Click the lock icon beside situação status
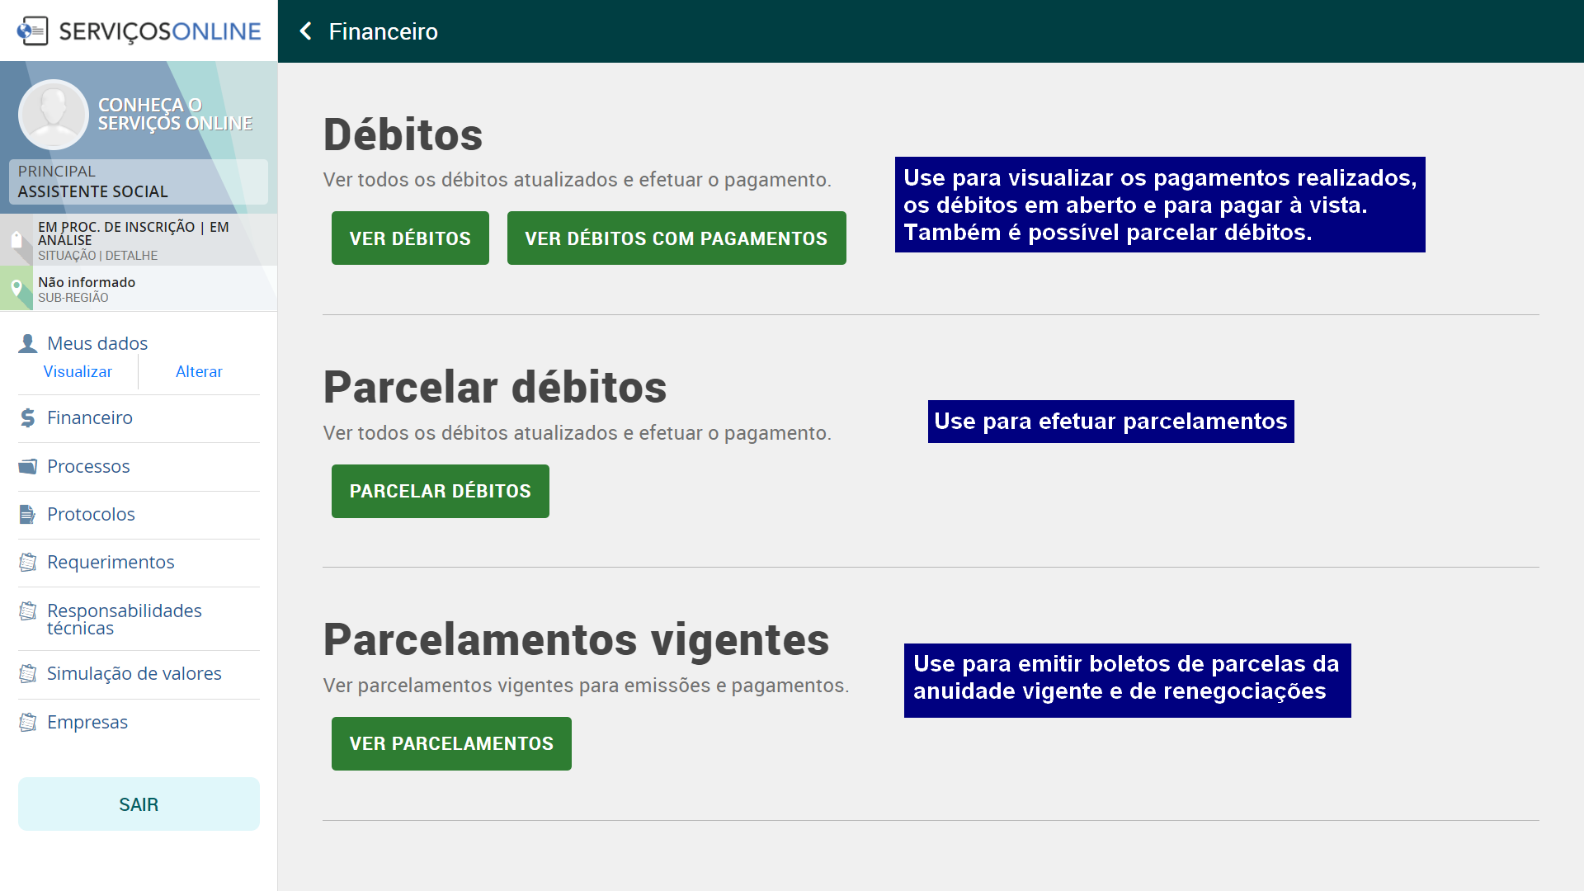Screen dimensions: 1584x891 coord(16,240)
